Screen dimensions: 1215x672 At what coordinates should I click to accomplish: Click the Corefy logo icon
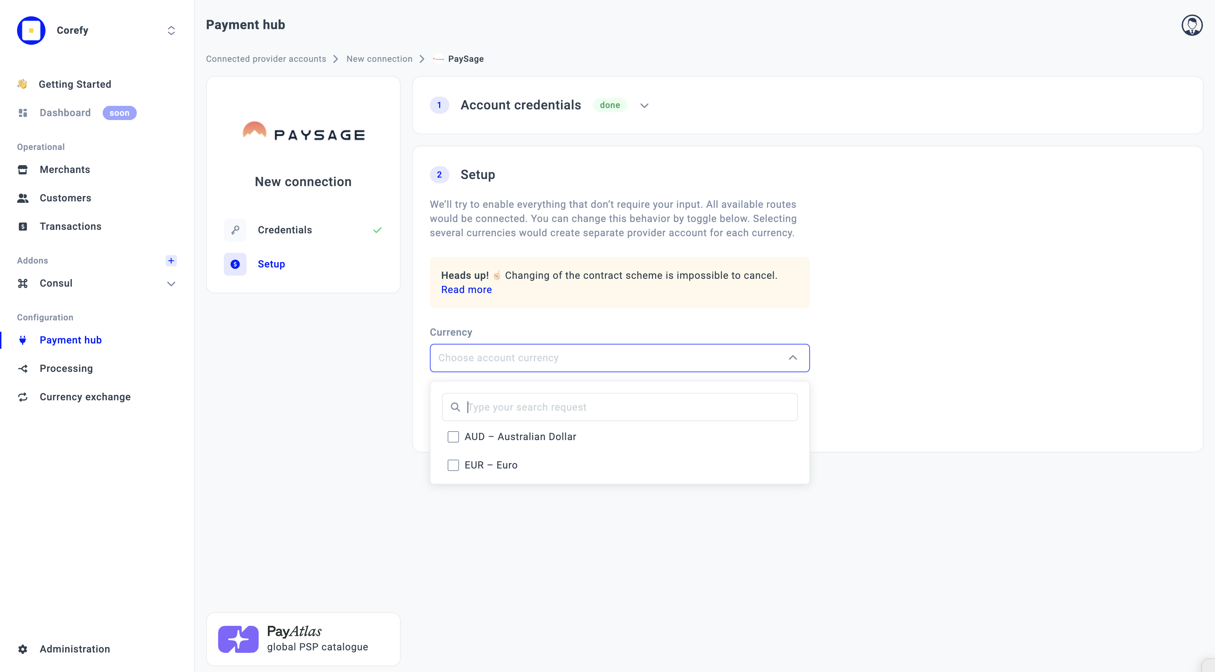pos(31,31)
